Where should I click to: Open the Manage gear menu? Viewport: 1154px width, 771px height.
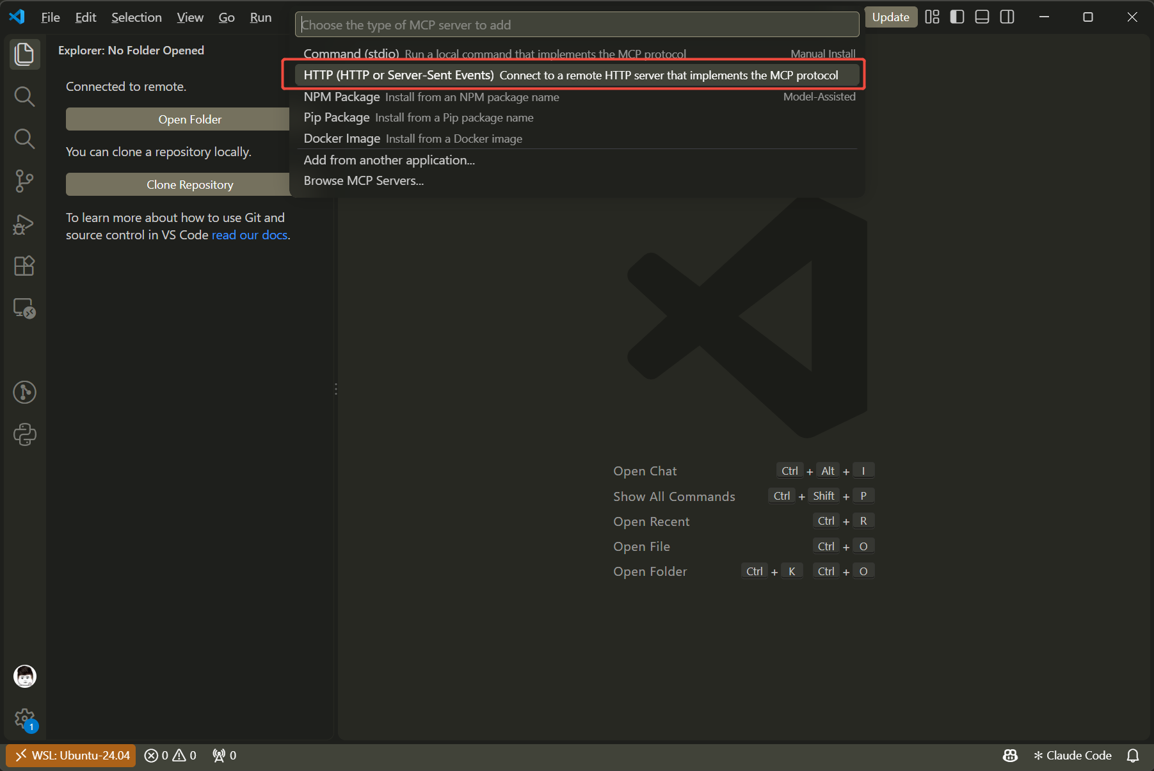coord(24,719)
